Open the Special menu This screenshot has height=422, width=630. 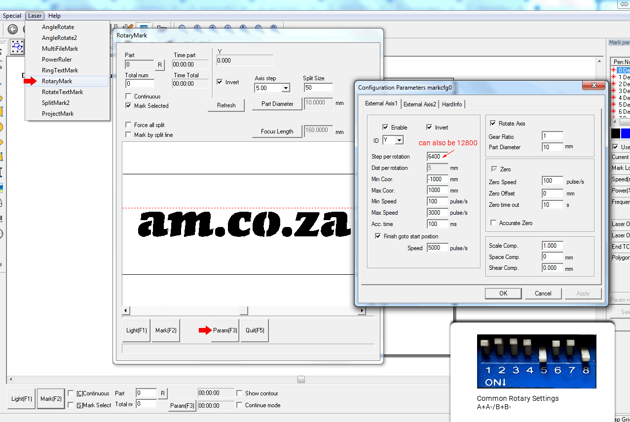point(11,15)
